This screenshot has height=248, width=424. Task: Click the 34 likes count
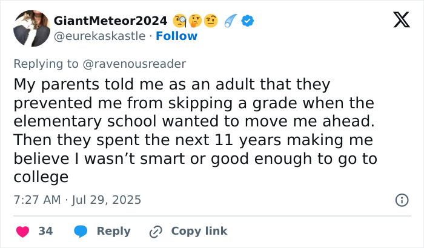tap(45, 231)
